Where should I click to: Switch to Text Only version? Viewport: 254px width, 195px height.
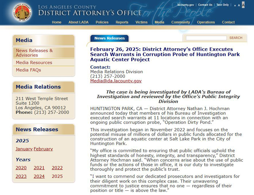[x=222, y=5]
